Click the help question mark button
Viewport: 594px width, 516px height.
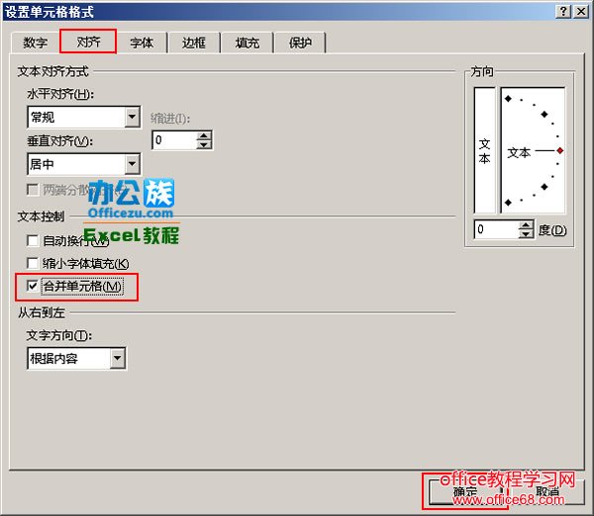coord(563,12)
